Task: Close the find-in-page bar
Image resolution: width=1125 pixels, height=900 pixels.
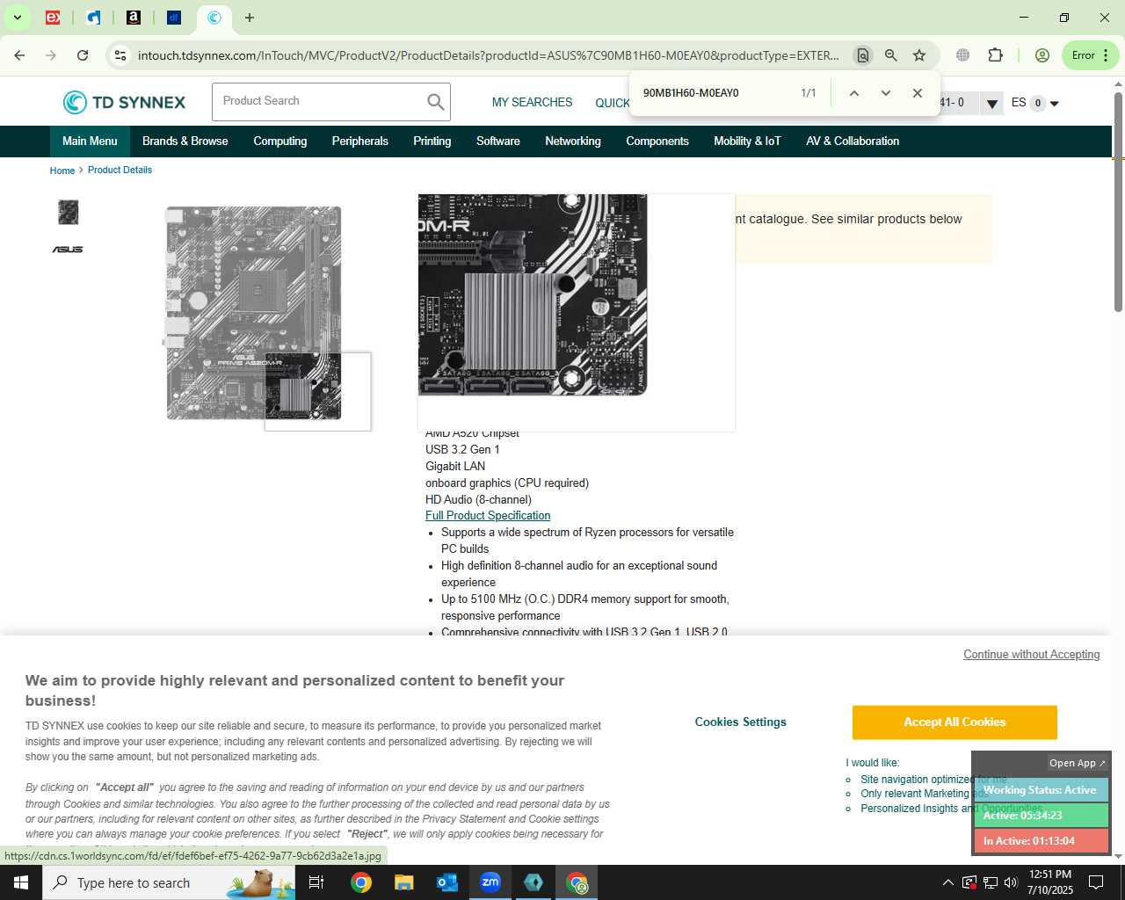Action: (x=918, y=93)
